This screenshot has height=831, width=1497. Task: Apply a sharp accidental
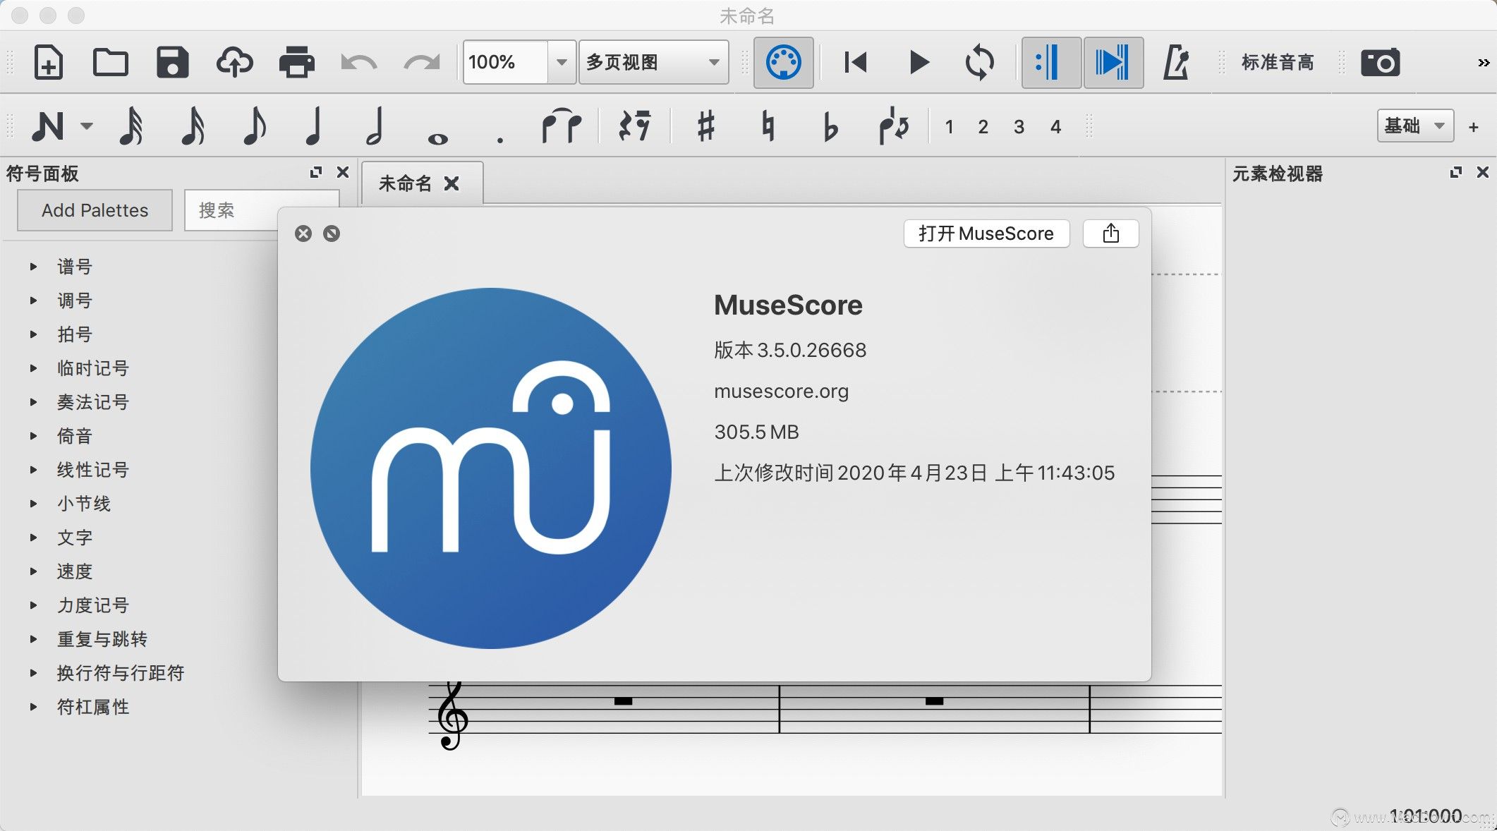(x=705, y=126)
